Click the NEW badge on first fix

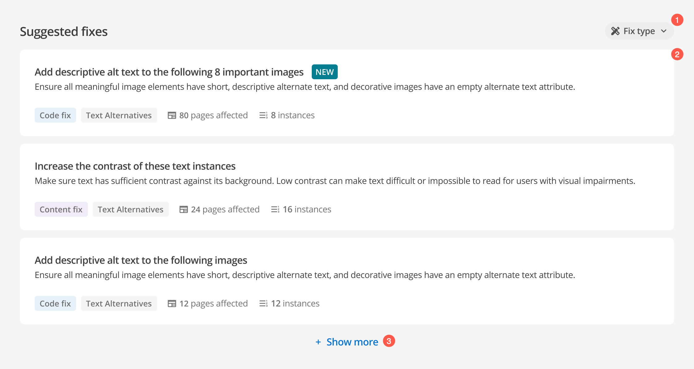click(324, 72)
